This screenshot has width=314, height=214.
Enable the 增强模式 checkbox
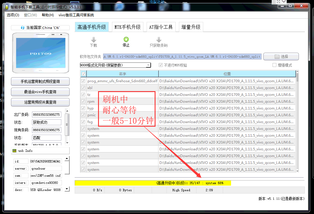coord(274,65)
